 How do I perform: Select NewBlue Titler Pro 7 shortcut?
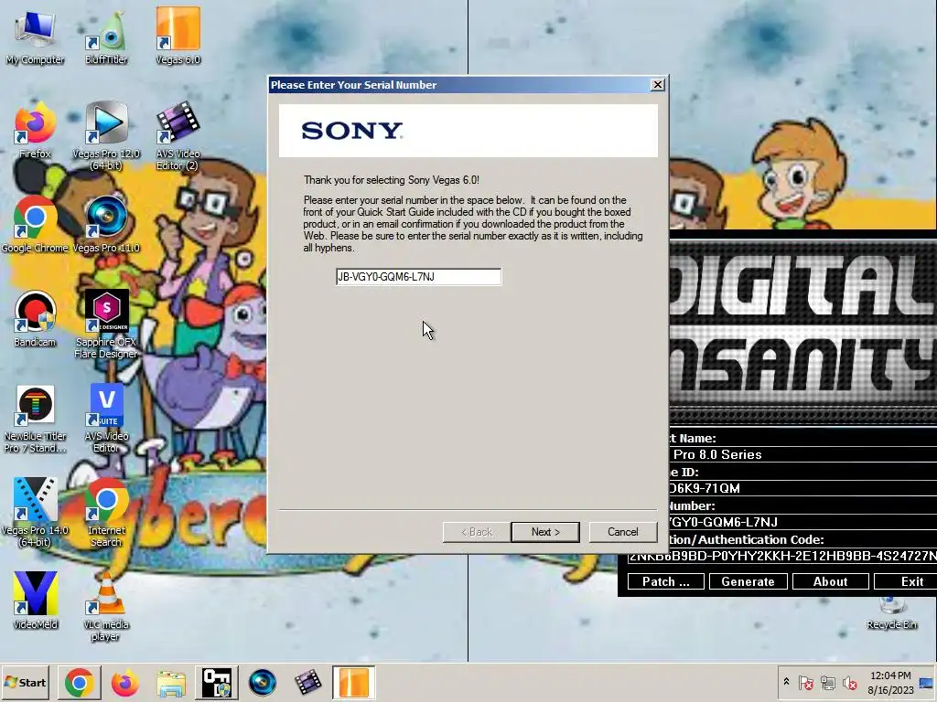tap(35, 419)
